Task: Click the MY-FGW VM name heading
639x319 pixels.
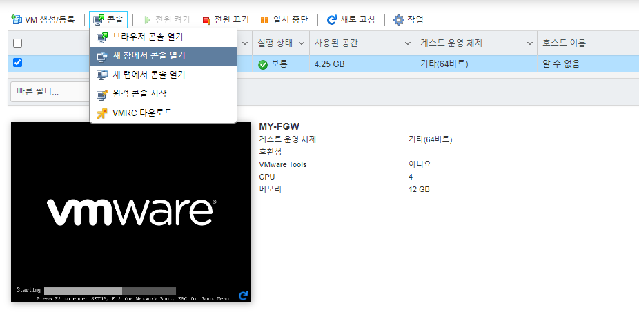Action: point(279,126)
